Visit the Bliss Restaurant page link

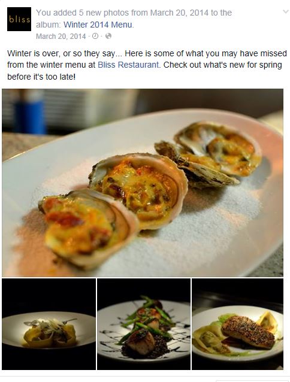128,65
